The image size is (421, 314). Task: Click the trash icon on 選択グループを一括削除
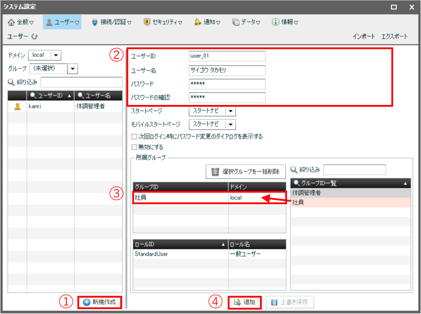coord(215,171)
